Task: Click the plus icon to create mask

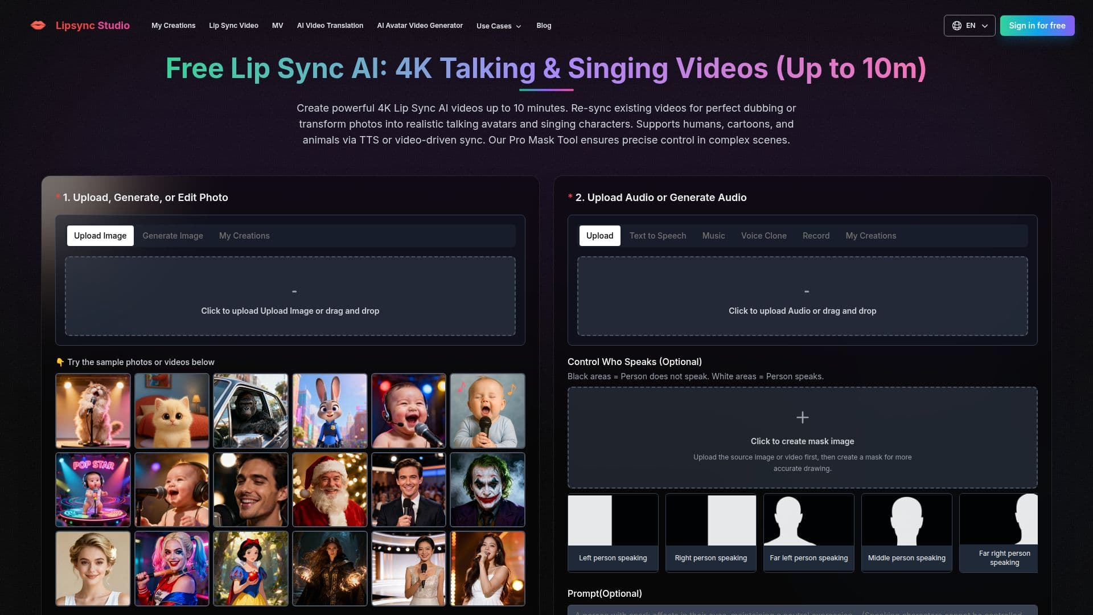Action: [802, 417]
